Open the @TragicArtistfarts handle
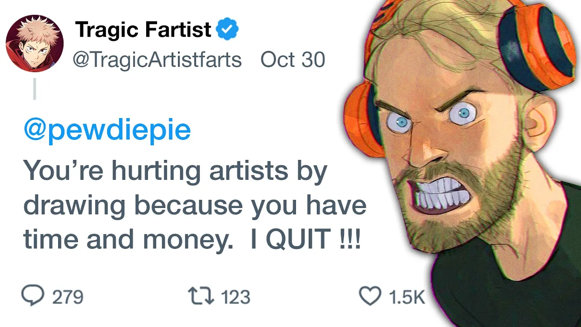The height and width of the screenshot is (327, 581). coord(157,60)
